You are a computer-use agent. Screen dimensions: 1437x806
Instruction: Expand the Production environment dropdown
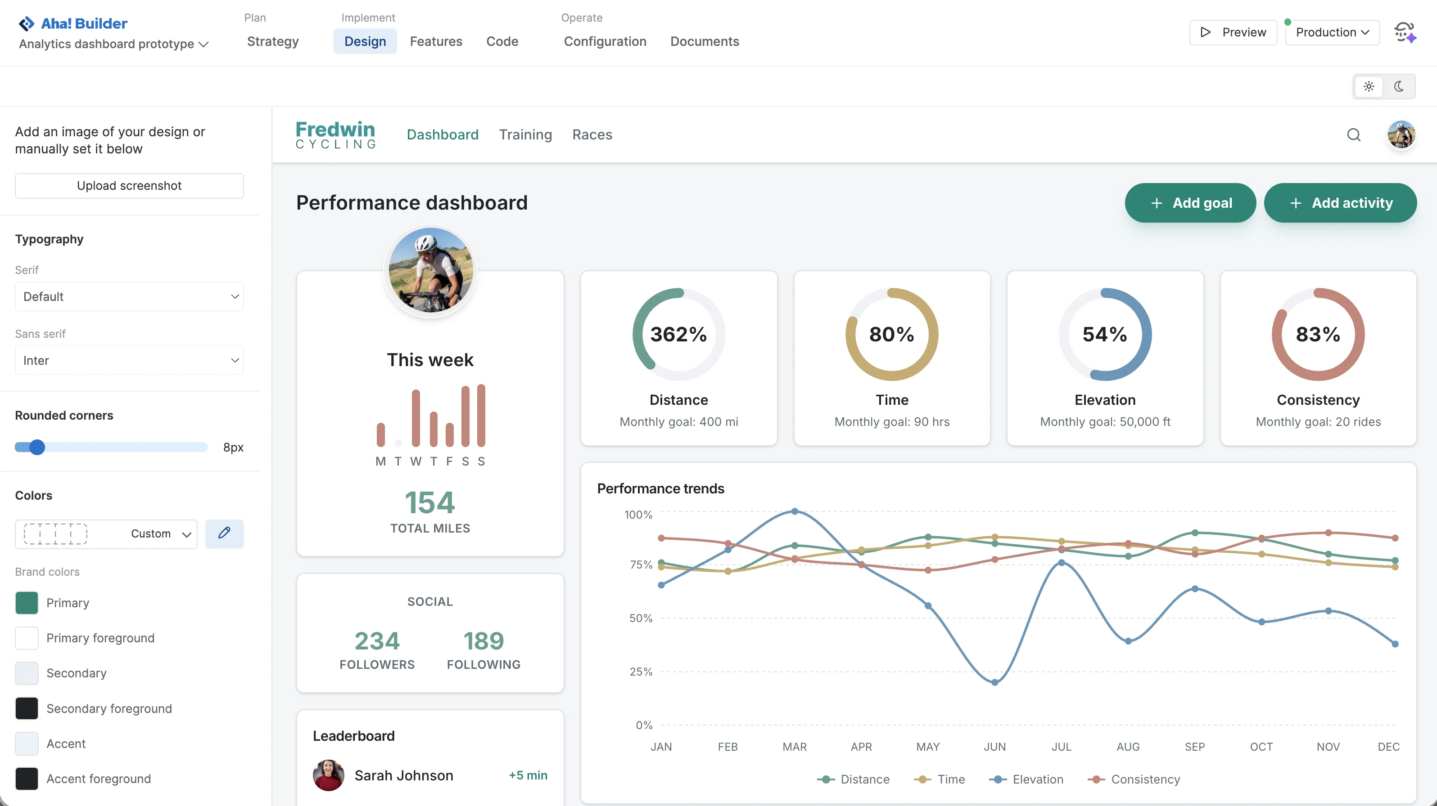(1332, 32)
